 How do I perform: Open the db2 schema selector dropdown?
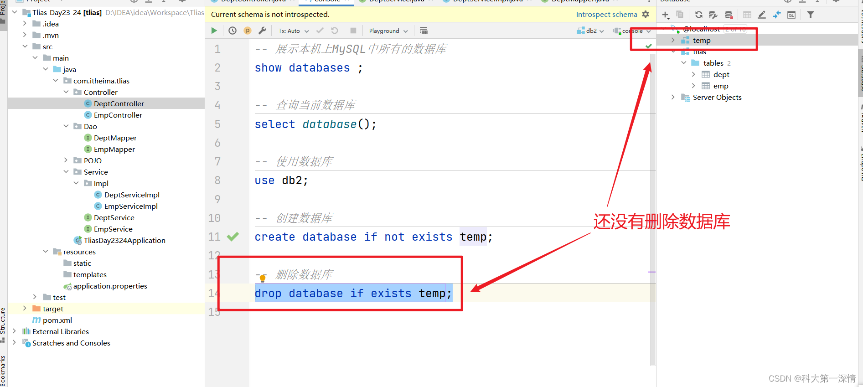pos(590,31)
